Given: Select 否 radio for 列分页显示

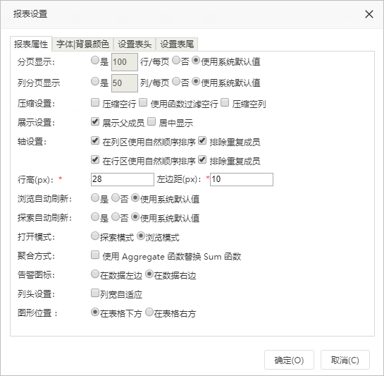Looking at the screenshot, I should coord(176,81).
